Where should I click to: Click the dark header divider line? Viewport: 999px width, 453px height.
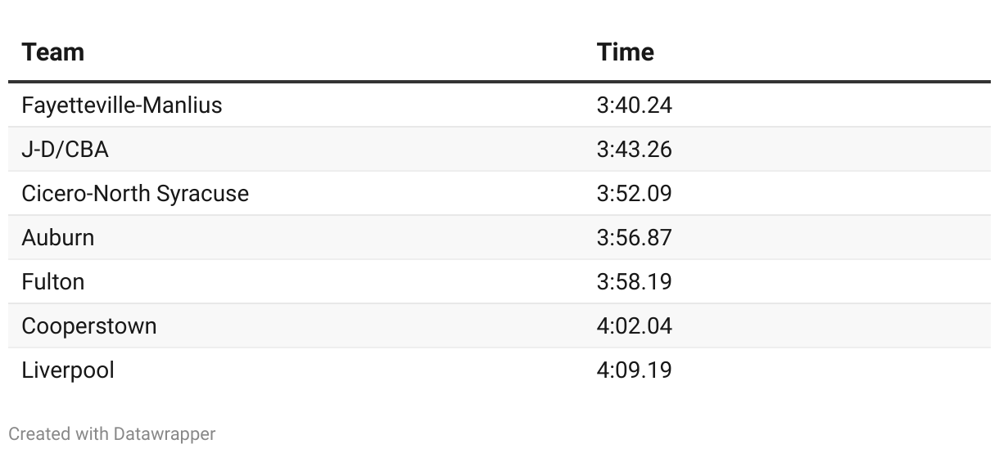point(499,82)
